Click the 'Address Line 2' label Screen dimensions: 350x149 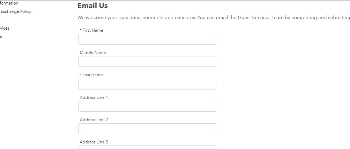point(94,120)
